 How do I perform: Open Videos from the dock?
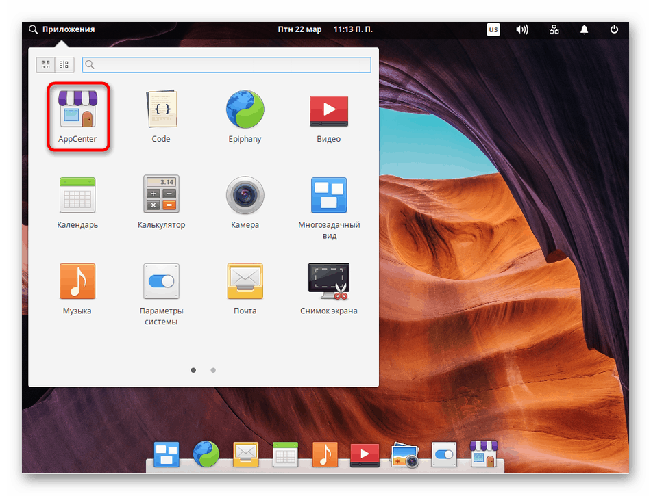(365, 455)
